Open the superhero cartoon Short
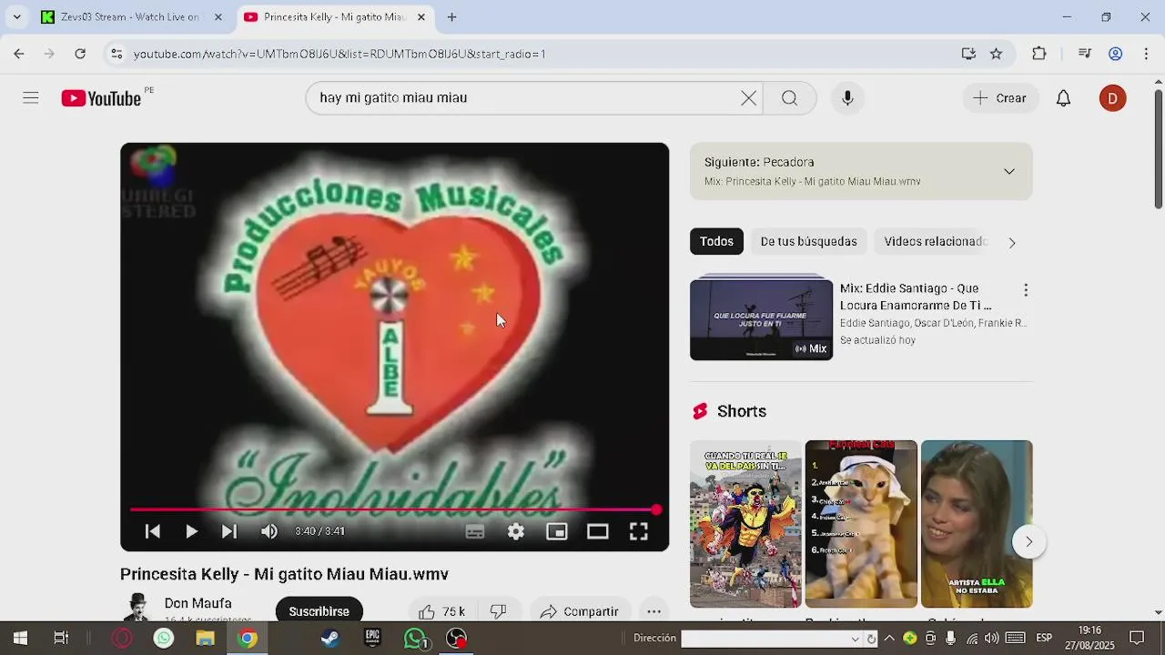 745,524
